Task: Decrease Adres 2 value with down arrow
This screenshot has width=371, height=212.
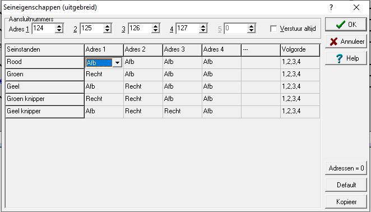Action: [x=107, y=31]
